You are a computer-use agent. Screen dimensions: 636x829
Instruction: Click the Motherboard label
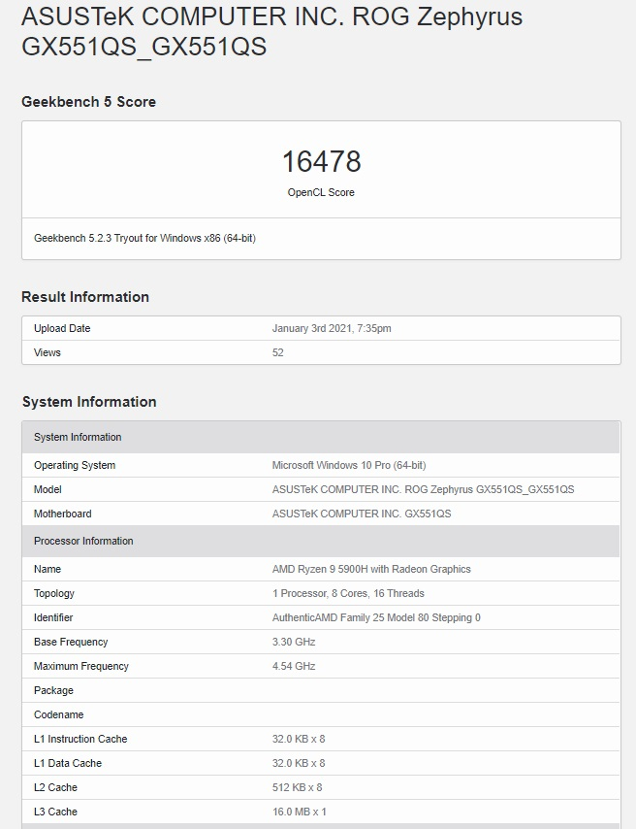(62, 514)
